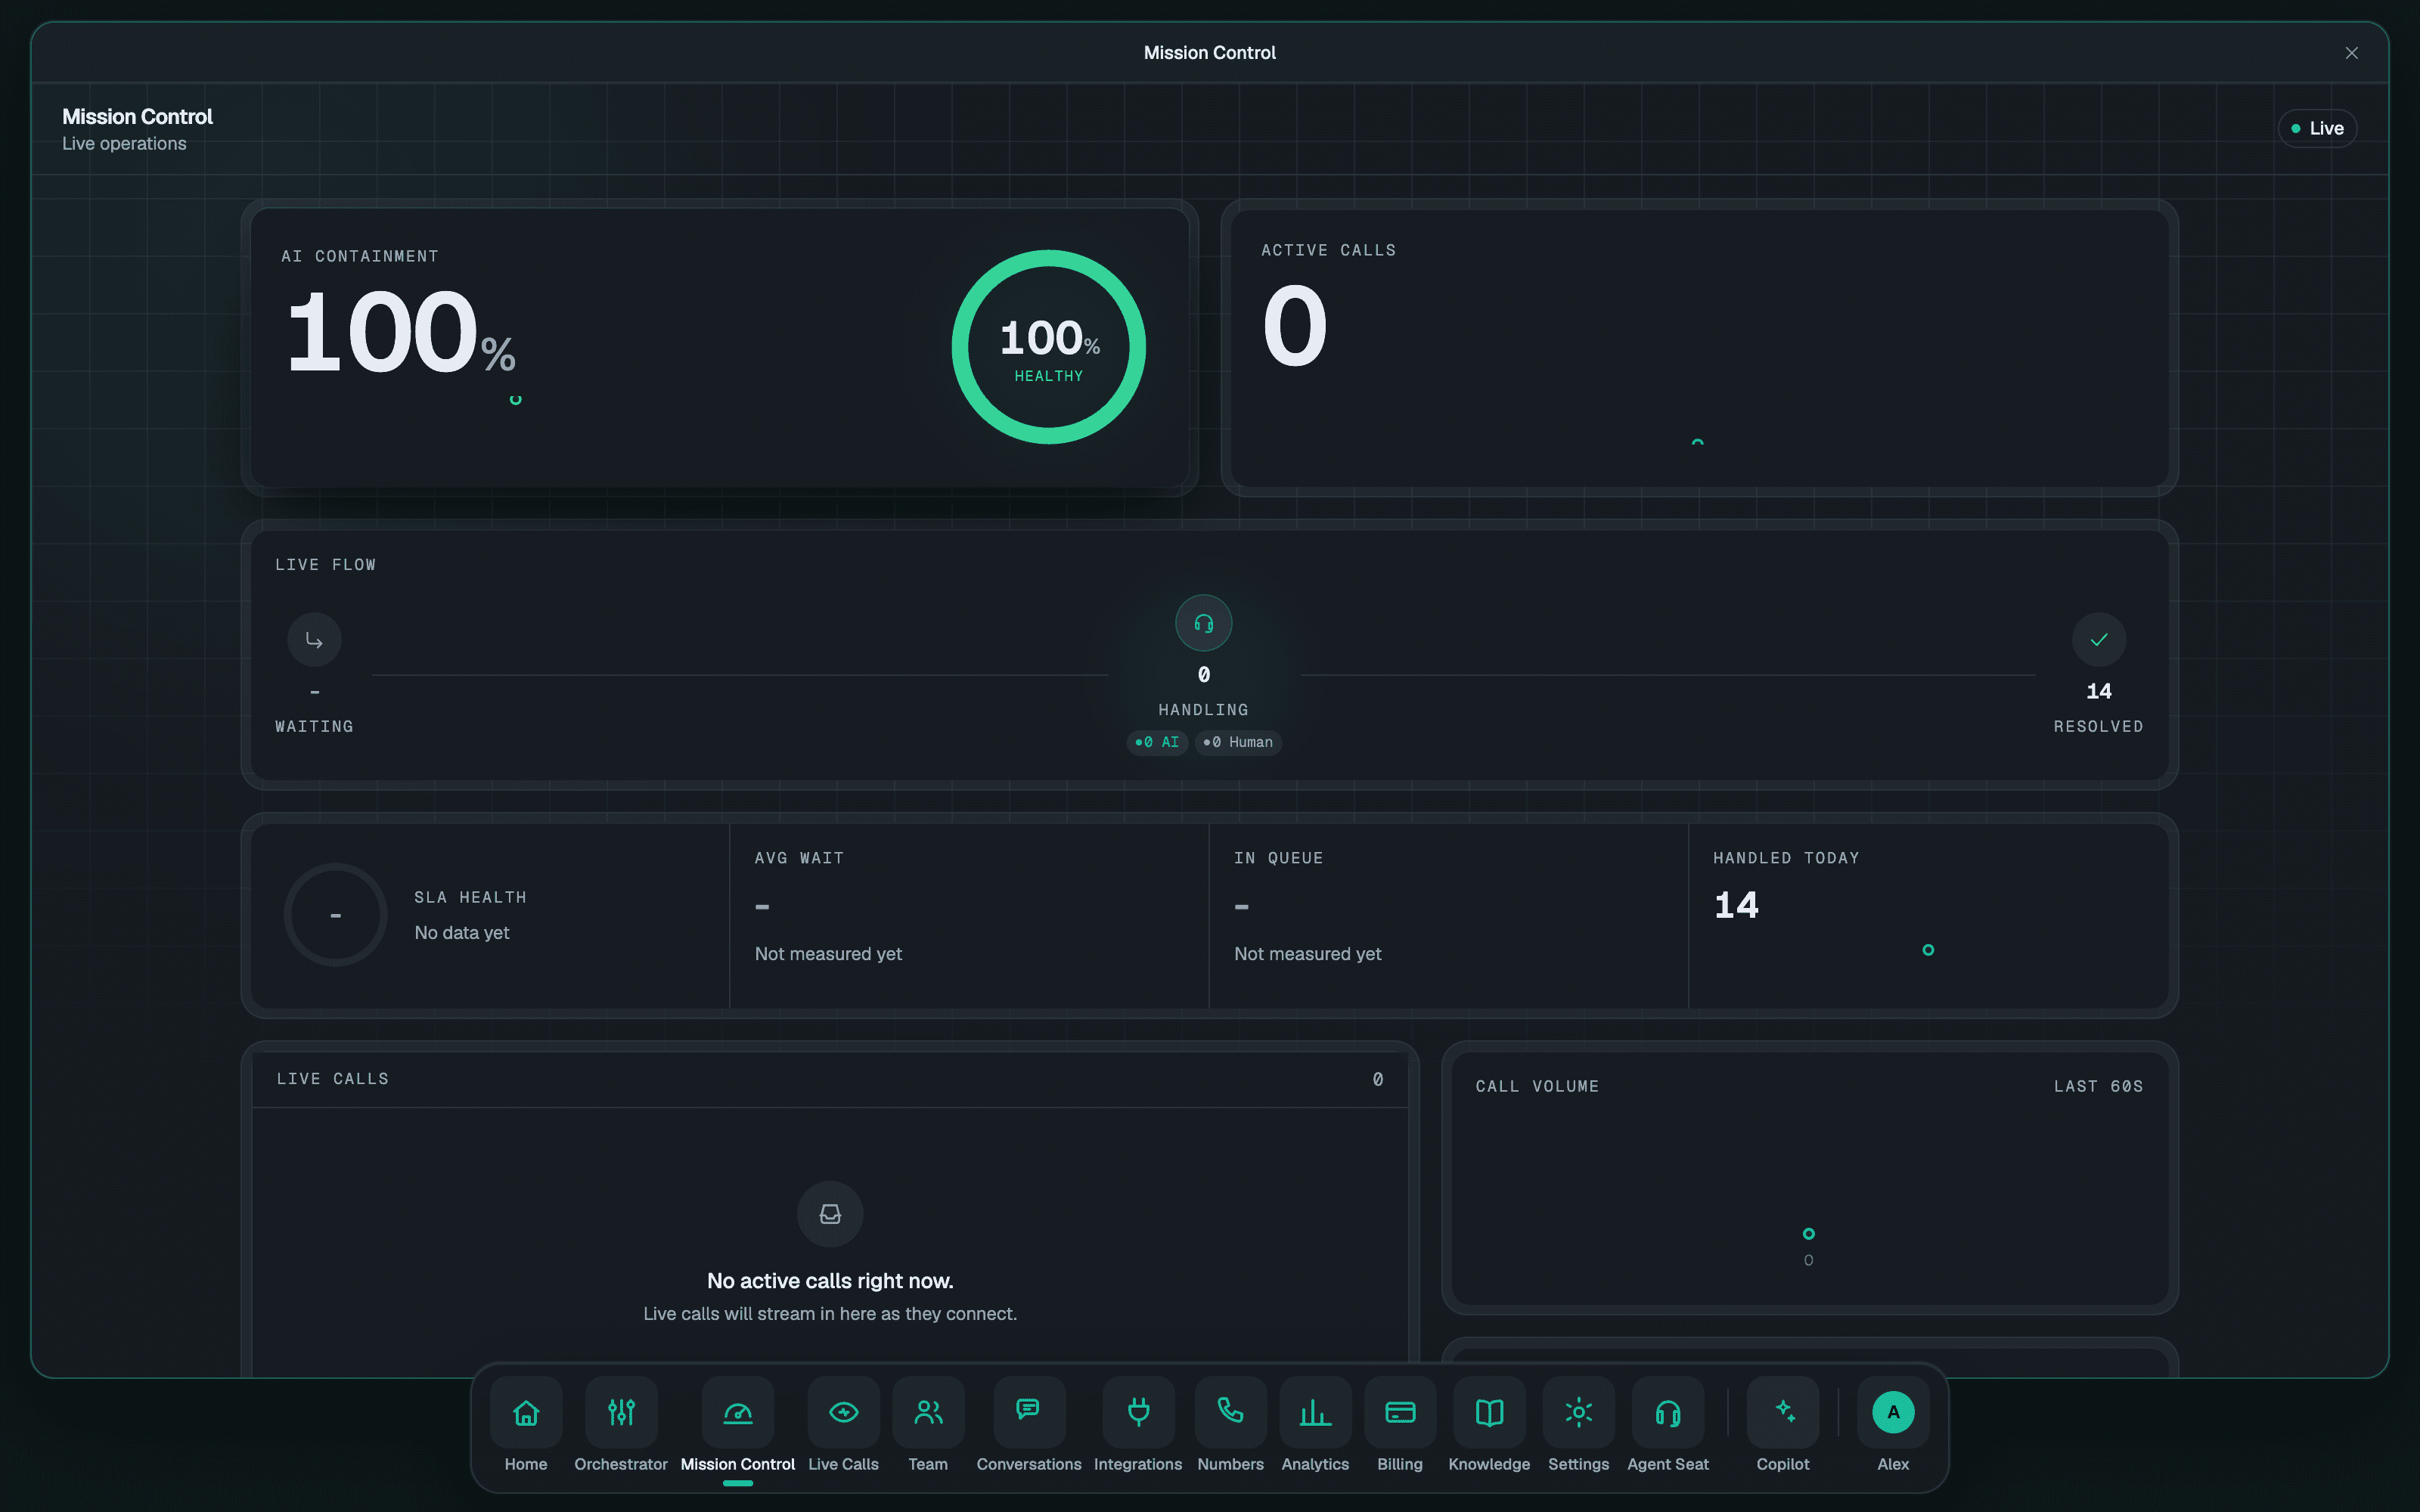Click the Handling headset icon in Live Flow
The height and width of the screenshot is (1512, 2420).
coord(1203,623)
